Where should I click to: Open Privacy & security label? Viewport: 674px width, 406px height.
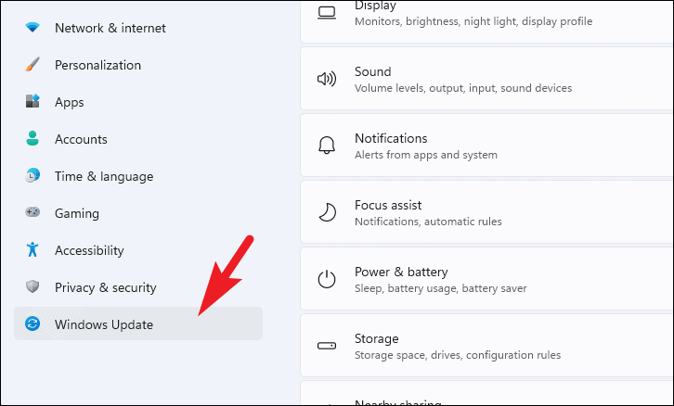coord(105,287)
